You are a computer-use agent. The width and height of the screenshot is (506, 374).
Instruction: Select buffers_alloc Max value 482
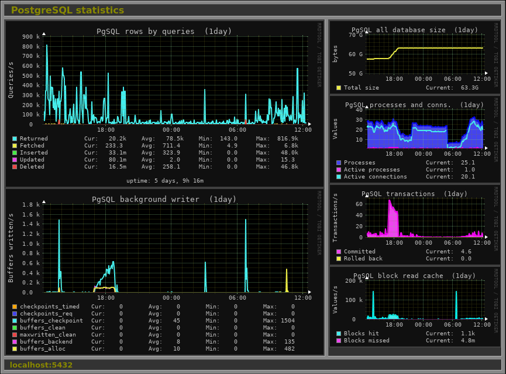290,349
